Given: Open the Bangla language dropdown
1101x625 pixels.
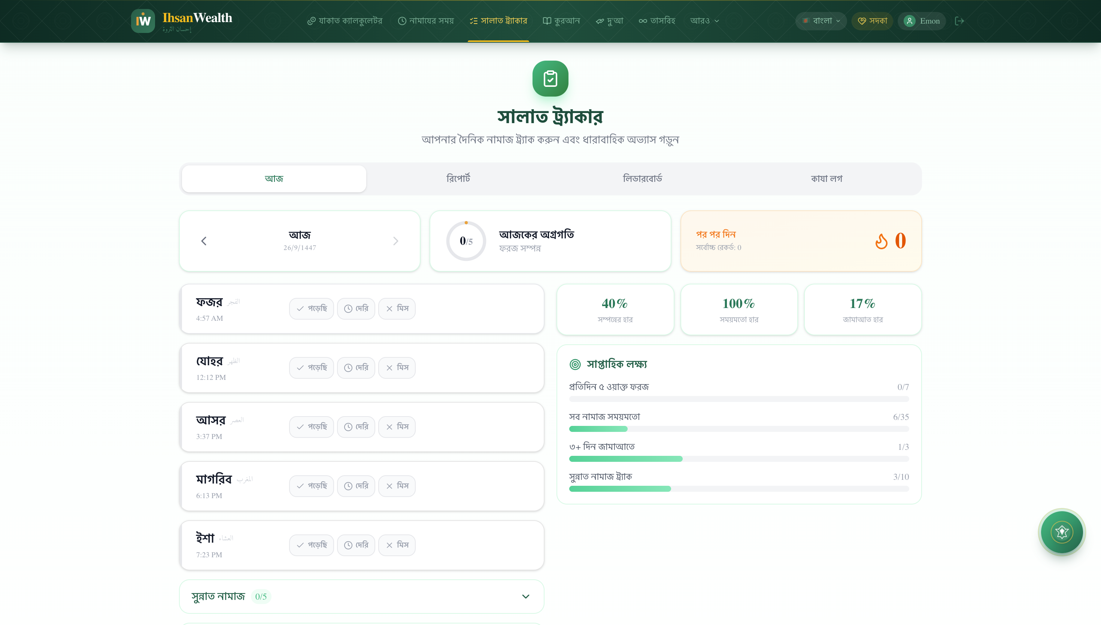Looking at the screenshot, I should tap(821, 21).
